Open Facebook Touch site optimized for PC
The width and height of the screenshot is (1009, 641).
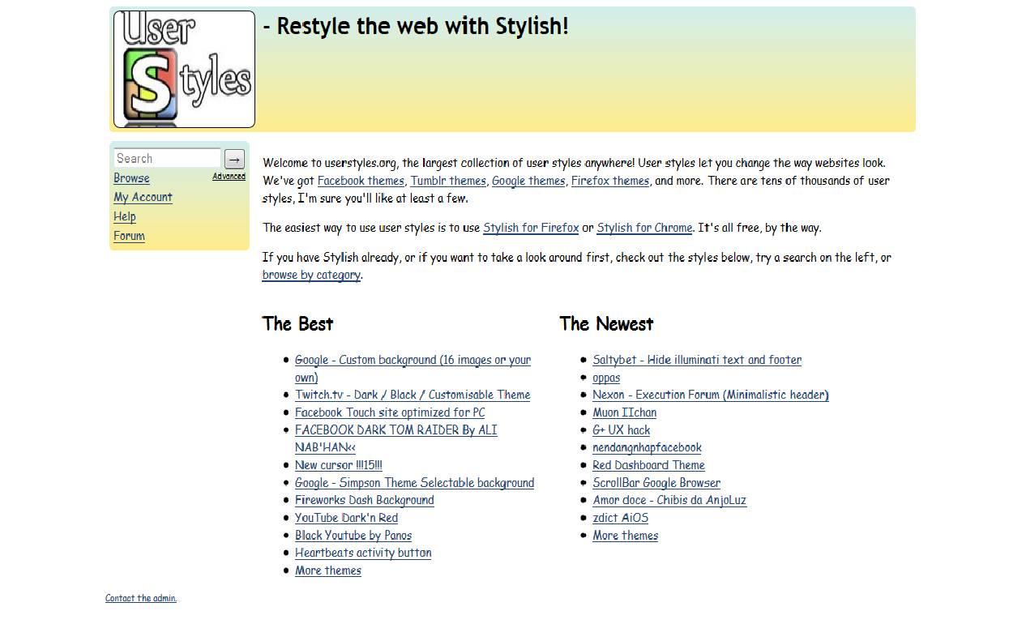[x=390, y=412]
